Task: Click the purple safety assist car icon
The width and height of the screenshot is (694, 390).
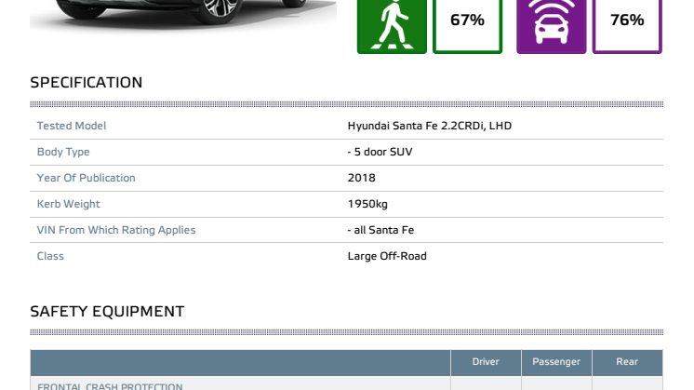Action: click(x=551, y=27)
